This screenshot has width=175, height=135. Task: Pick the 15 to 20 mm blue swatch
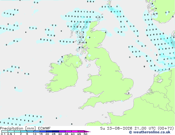pos(43,131)
